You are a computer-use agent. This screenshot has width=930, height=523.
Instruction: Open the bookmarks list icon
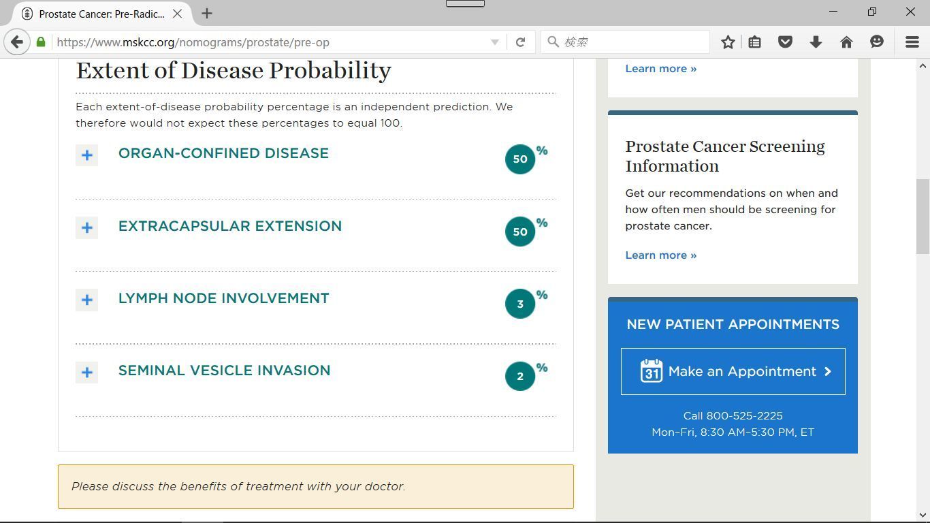point(755,42)
